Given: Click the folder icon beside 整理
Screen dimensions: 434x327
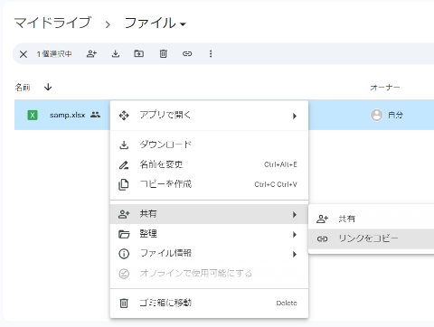Looking at the screenshot, I should click(x=124, y=234).
